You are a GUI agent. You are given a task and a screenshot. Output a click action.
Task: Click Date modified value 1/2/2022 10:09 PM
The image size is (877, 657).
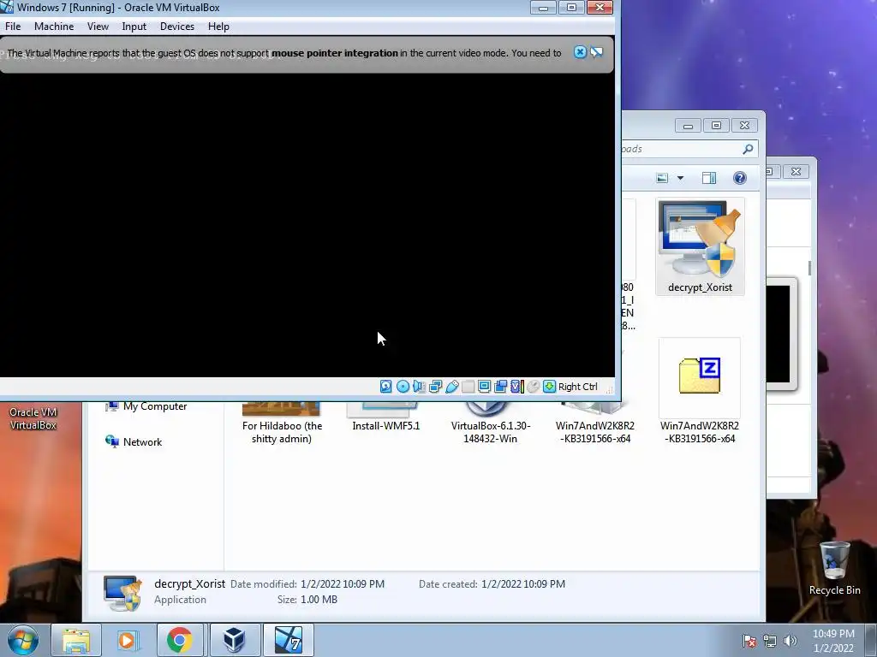[x=343, y=583]
